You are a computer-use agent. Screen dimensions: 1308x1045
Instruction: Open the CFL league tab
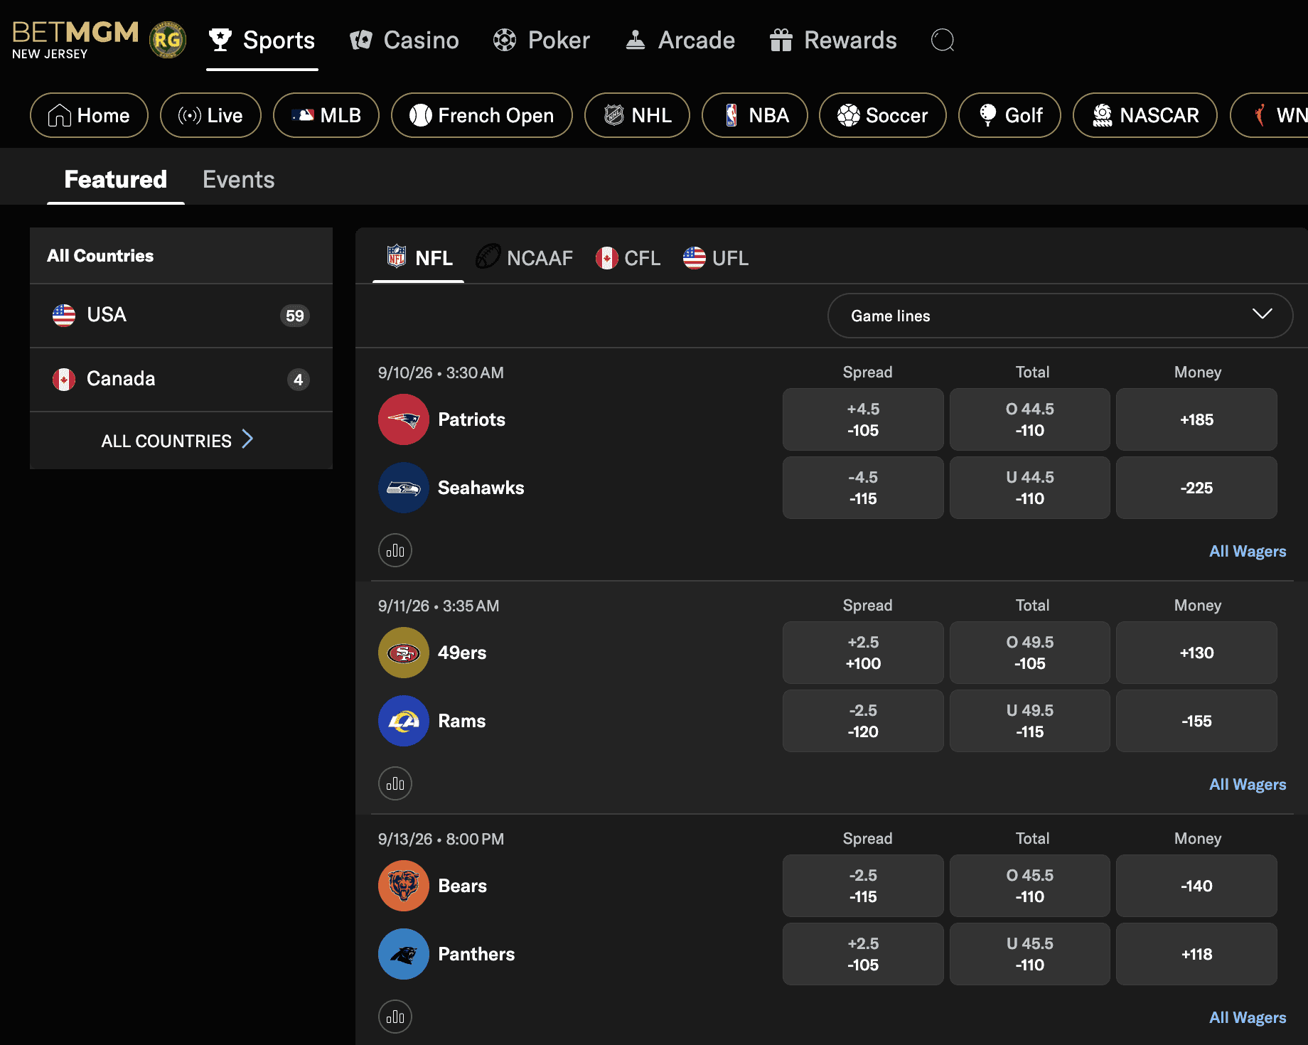click(628, 258)
